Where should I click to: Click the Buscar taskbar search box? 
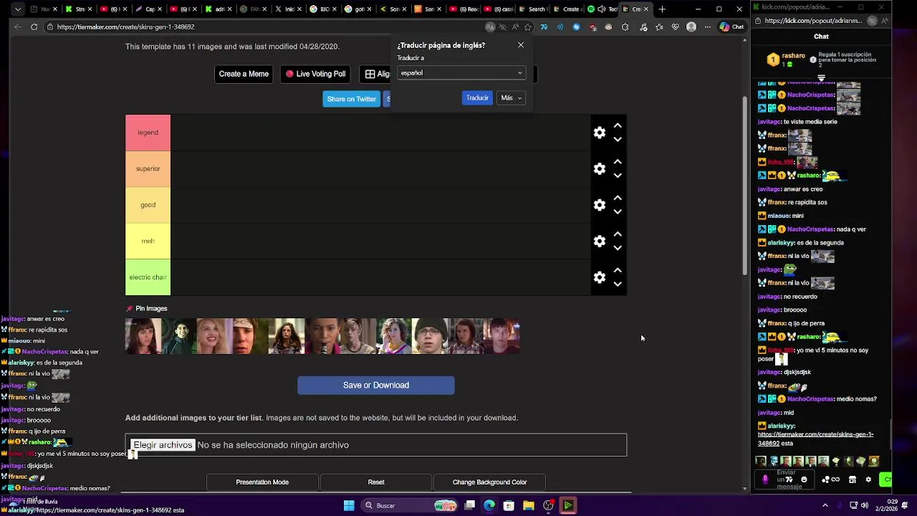click(408, 505)
